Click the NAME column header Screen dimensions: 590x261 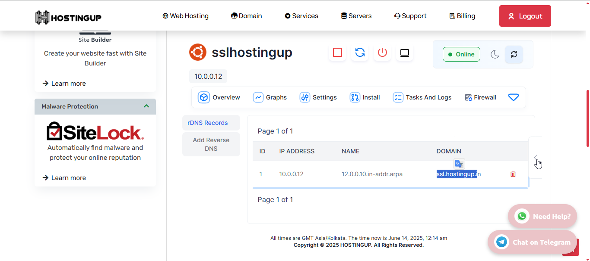[x=351, y=151]
